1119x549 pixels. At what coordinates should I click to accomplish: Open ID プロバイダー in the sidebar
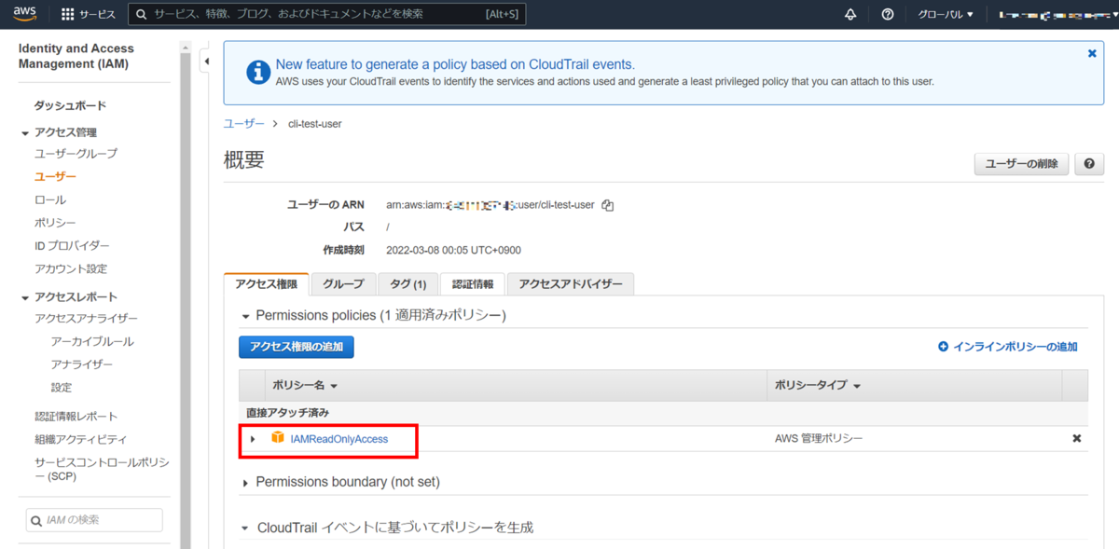[72, 246]
